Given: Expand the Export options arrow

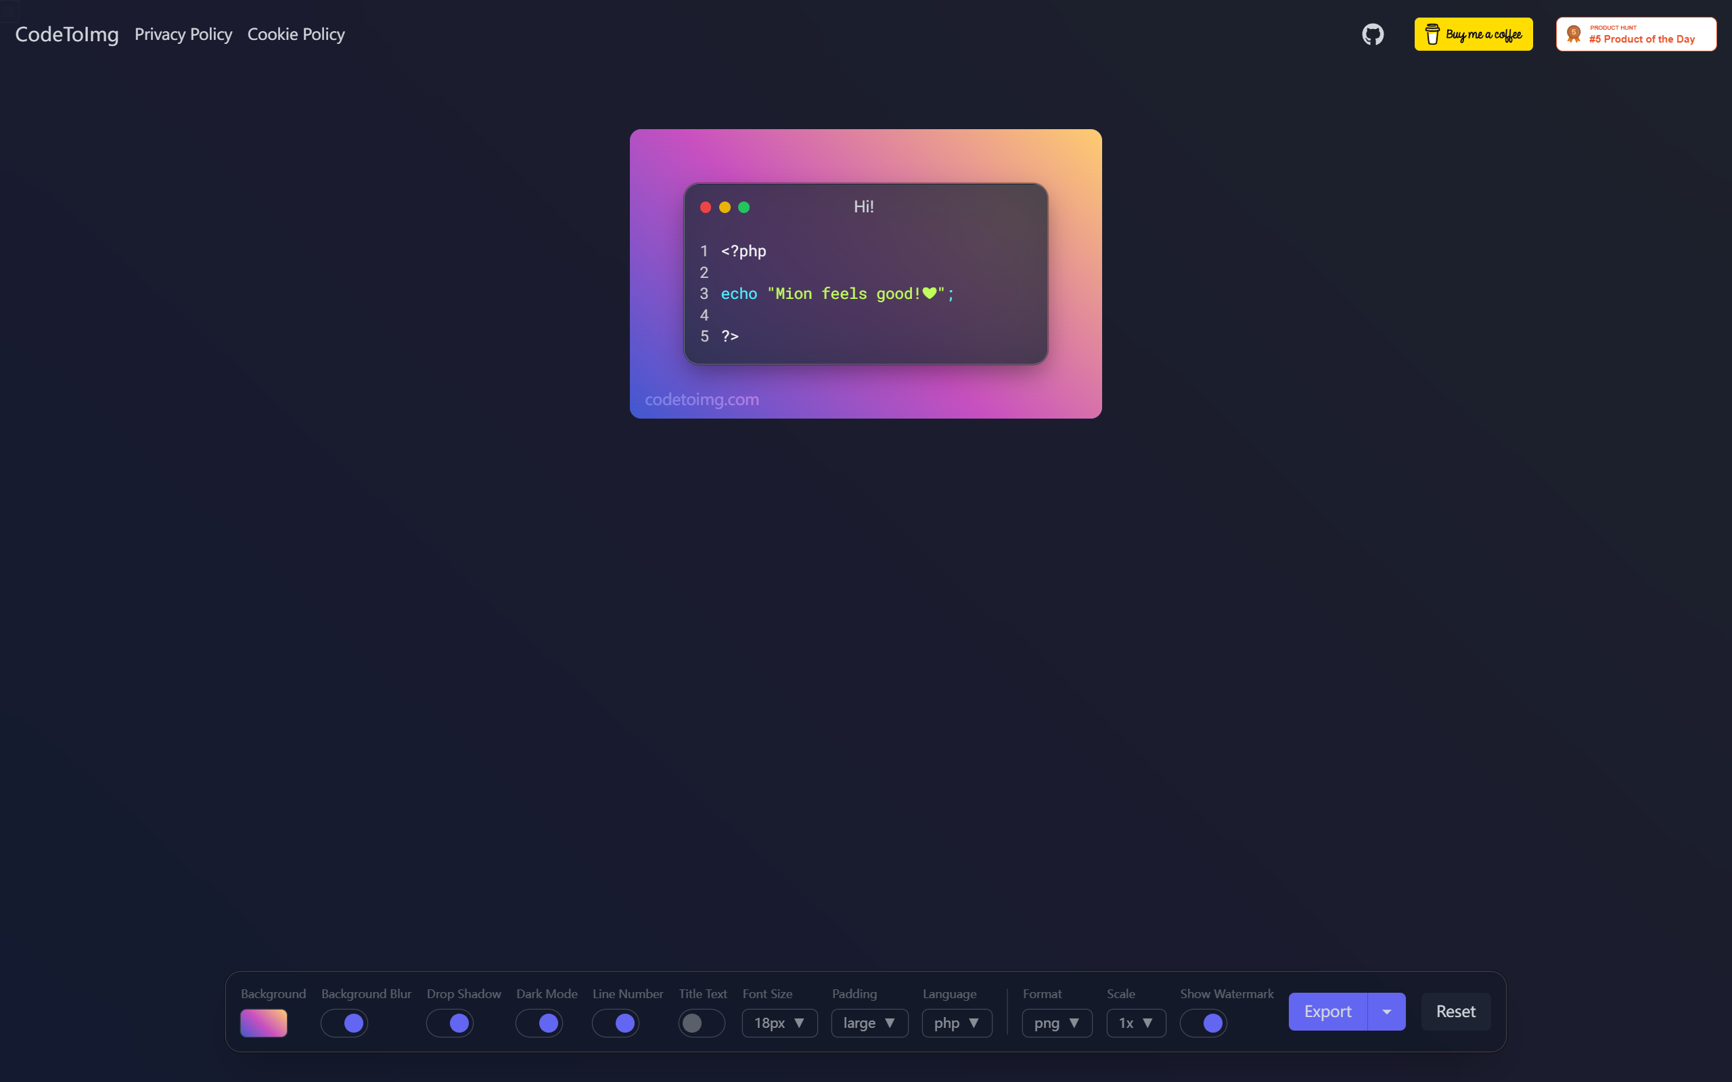Looking at the screenshot, I should pos(1386,1011).
